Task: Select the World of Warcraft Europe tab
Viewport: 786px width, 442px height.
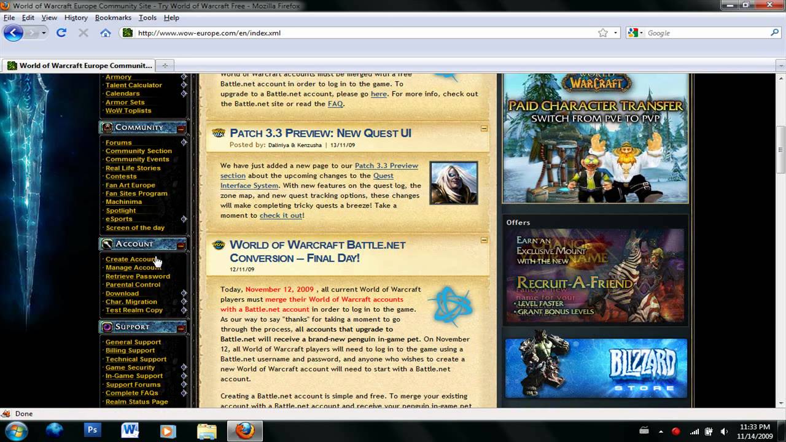Action: (79, 65)
